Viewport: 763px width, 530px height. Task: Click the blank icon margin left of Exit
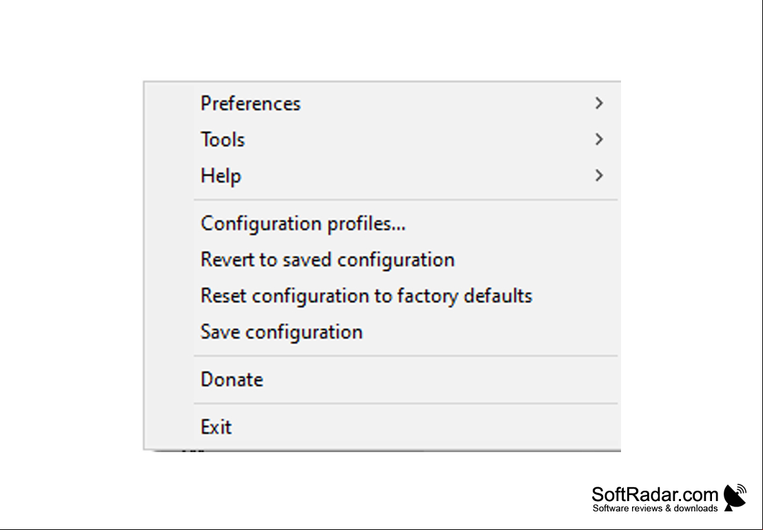pyautogui.click(x=170, y=427)
